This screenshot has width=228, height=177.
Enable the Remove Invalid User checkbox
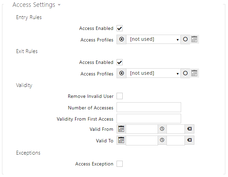point(120,96)
